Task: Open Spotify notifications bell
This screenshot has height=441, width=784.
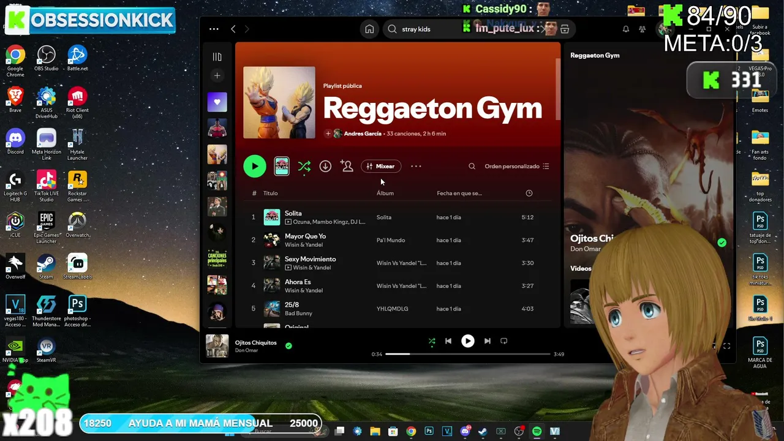Action: tap(626, 29)
